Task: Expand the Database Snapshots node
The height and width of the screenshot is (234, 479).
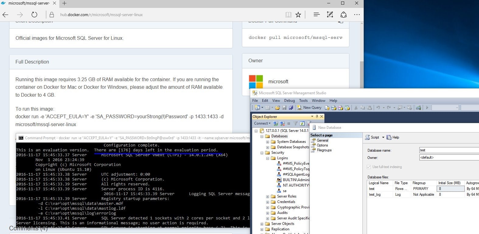Action: click(267, 147)
